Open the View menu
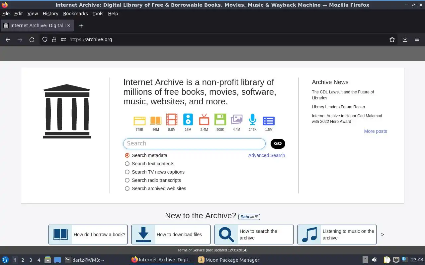 33,14
